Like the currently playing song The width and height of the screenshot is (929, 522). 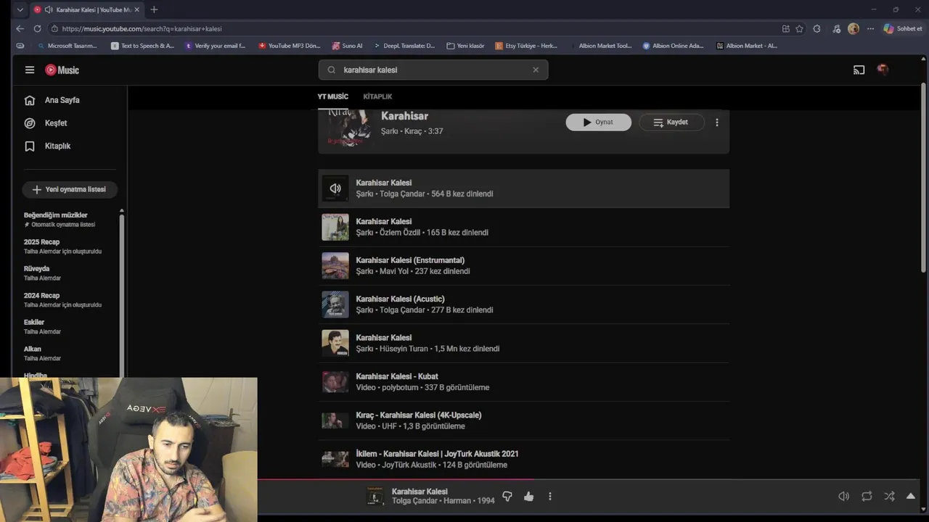[528, 497]
